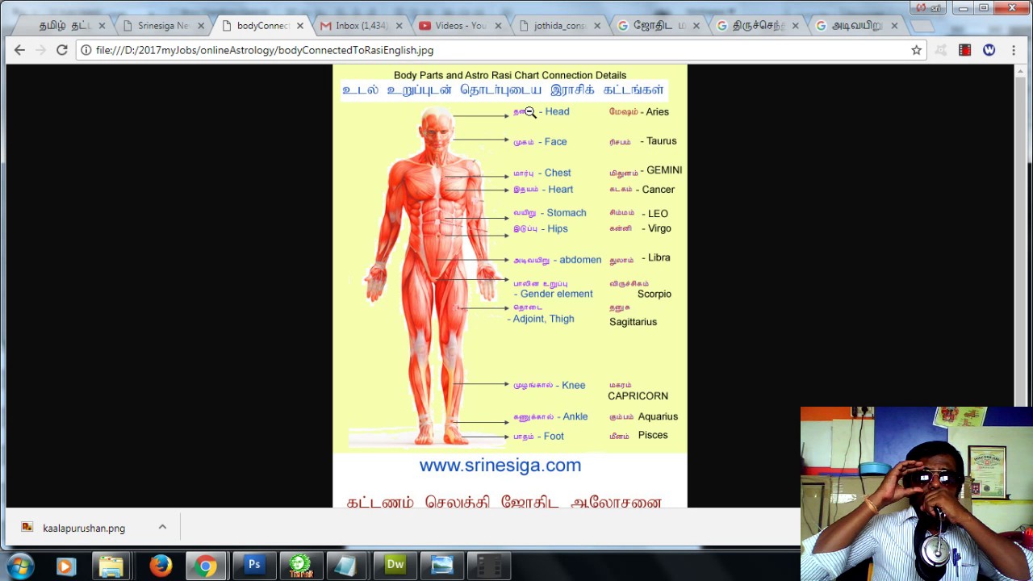Click the address bar file URL

pos(265,50)
